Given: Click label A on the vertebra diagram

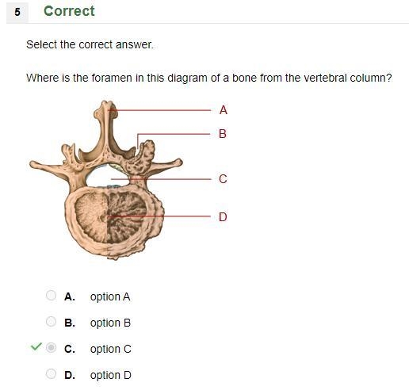Looking at the screenshot, I should 224,110.
